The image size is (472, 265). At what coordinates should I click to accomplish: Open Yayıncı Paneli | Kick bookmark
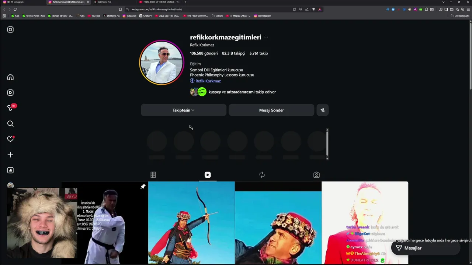34,16
